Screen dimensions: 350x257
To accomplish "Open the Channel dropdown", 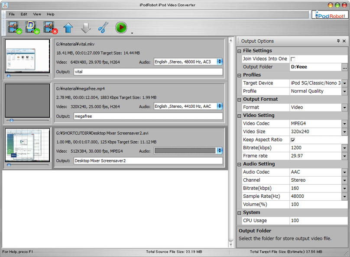I will pos(345,180).
